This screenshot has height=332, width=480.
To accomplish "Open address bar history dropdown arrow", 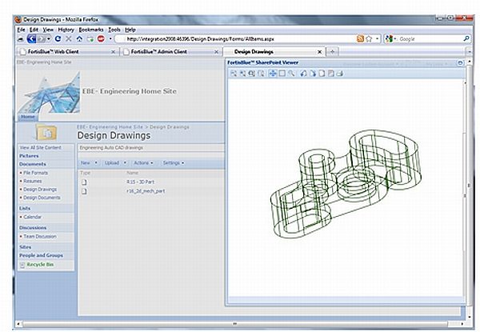I will tap(378, 39).
